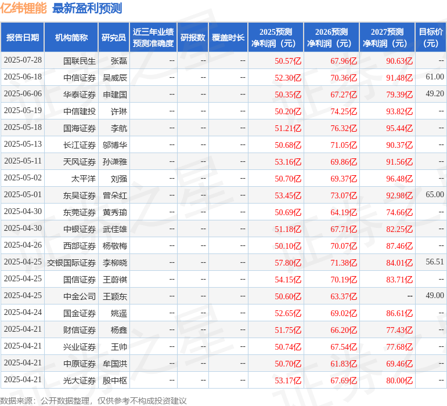Click the 53.16亿 profit value
The width and height of the screenshot is (447, 406).
coord(288,162)
